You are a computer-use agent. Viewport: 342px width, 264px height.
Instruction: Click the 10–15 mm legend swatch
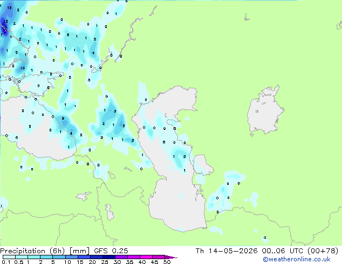pos(71,257)
